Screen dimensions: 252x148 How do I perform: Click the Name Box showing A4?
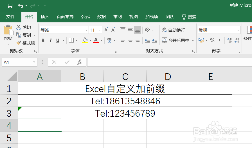(19, 62)
